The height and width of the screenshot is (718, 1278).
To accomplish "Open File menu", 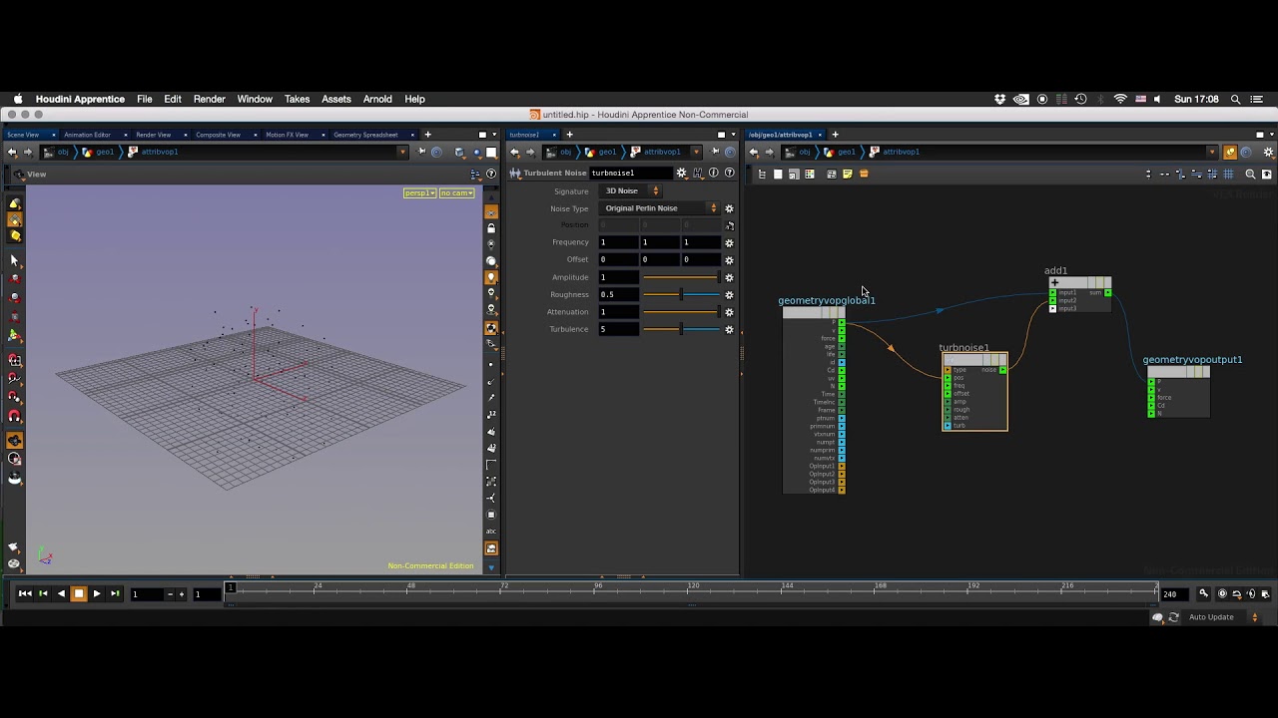I will pyautogui.click(x=145, y=99).
